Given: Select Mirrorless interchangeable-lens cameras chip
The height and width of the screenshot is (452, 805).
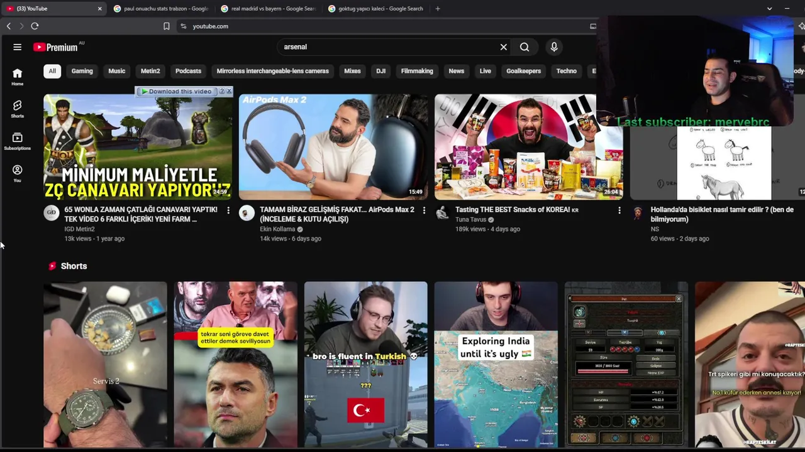Looking at the screenshot, I should pyautogui.click(x=273, y=71).
